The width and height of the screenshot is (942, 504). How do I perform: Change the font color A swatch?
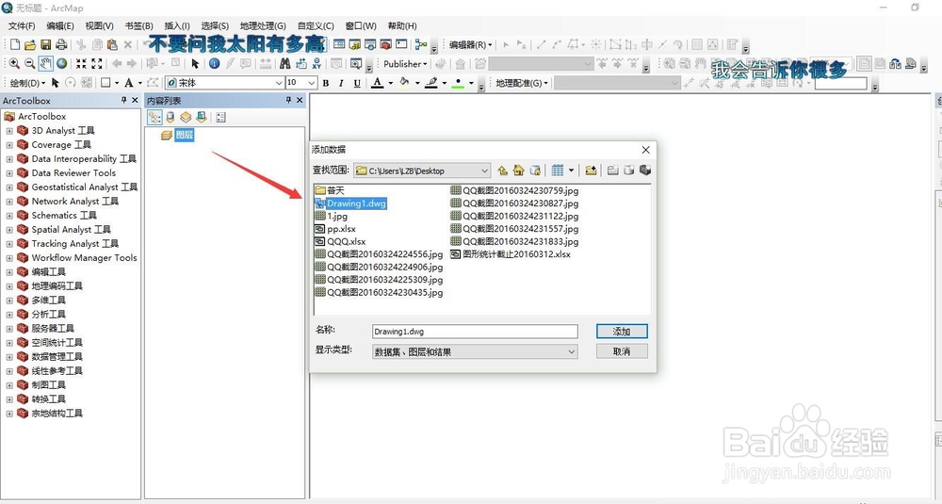coord(378,83)
